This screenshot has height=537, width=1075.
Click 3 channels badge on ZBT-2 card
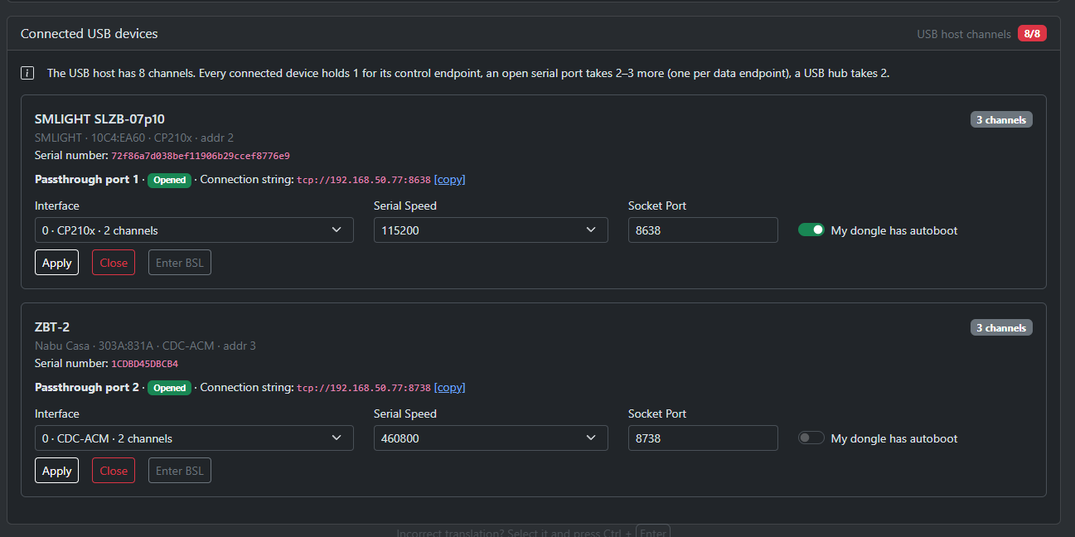(1001, 328)
